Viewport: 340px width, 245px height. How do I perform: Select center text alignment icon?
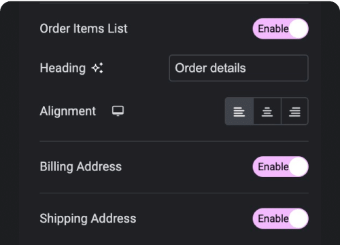click(267, 111)
